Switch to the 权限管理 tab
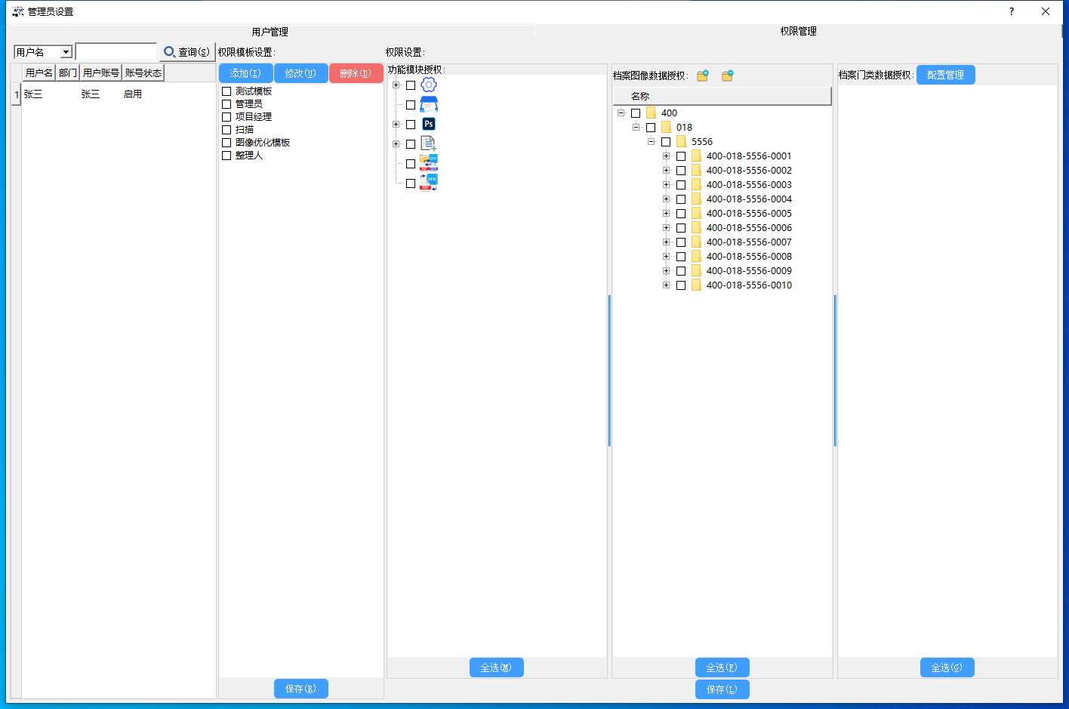Screen dimensions: 1069x709 coord(798,31)
